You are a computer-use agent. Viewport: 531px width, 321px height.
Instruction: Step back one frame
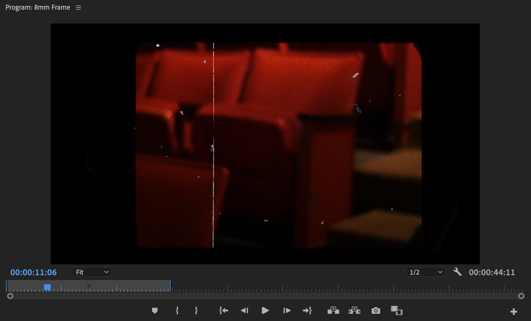pyautogui.click(x=245, y=310)
